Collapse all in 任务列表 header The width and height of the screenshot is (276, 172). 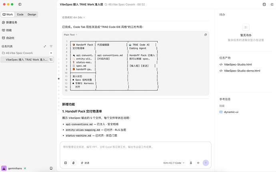click(x=45, y=46)
